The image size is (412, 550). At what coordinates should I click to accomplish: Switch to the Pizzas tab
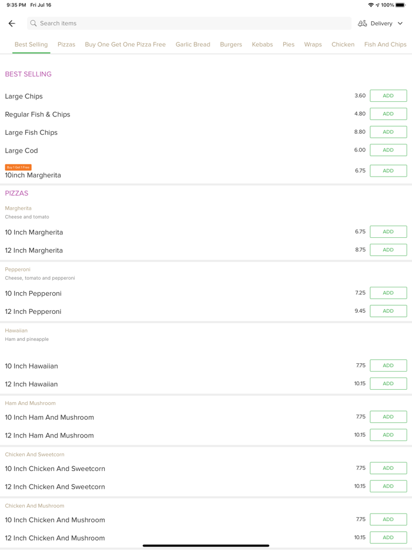tap(67, 45)
